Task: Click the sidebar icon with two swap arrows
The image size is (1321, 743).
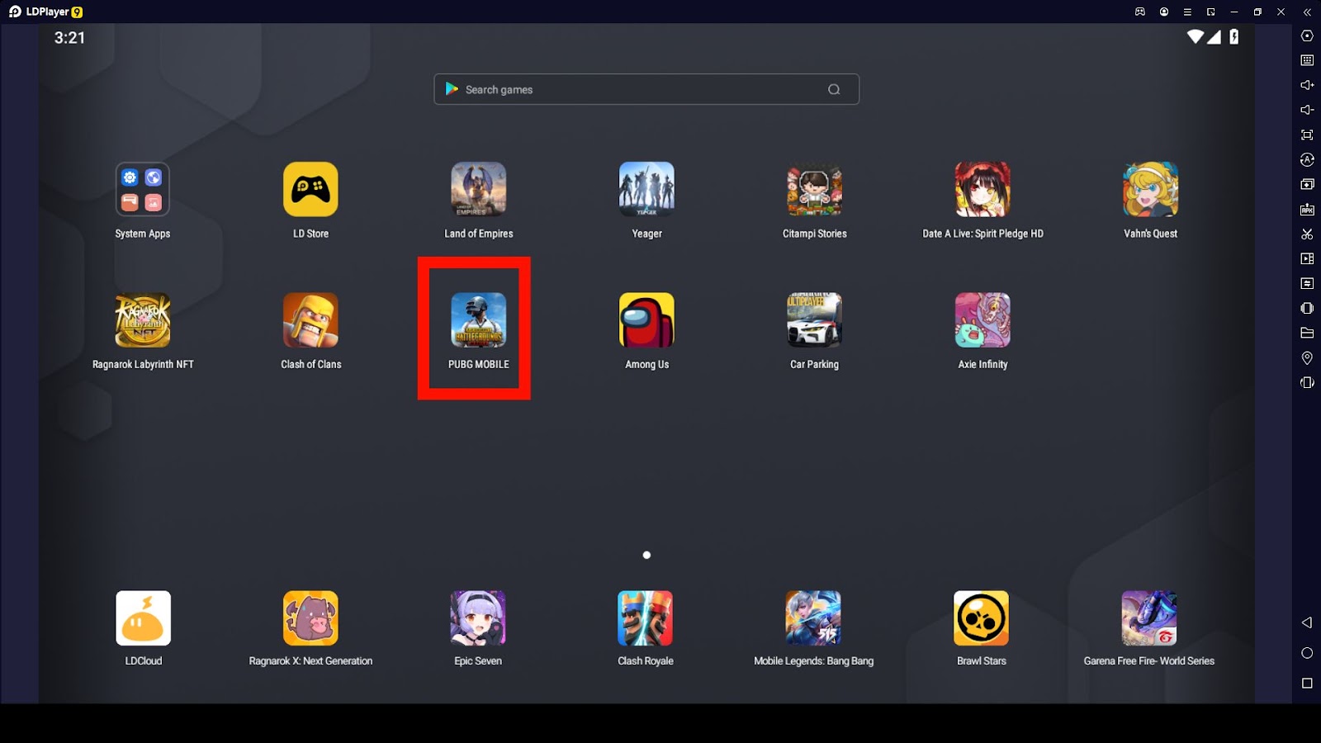Action: tap(1307, 283)
